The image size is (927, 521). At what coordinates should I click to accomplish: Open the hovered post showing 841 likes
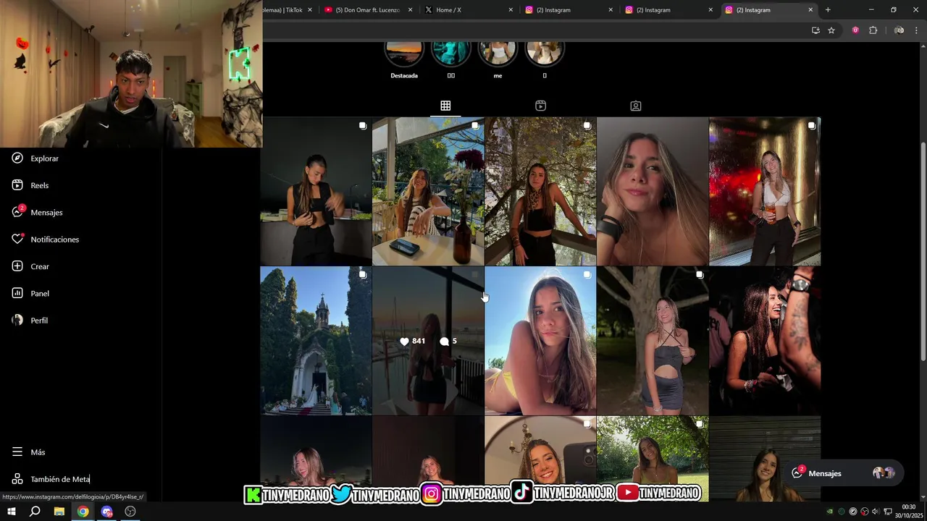coord(428,341)
